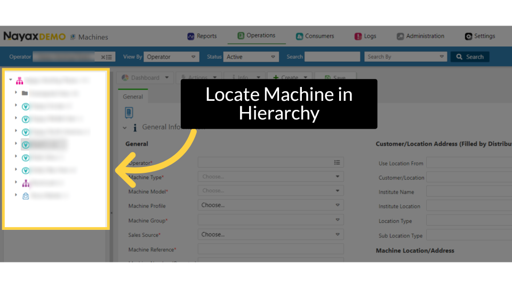Open the Search By dropdown
The height and width of the screenshot is (288, 512).
tap(406, 57)
